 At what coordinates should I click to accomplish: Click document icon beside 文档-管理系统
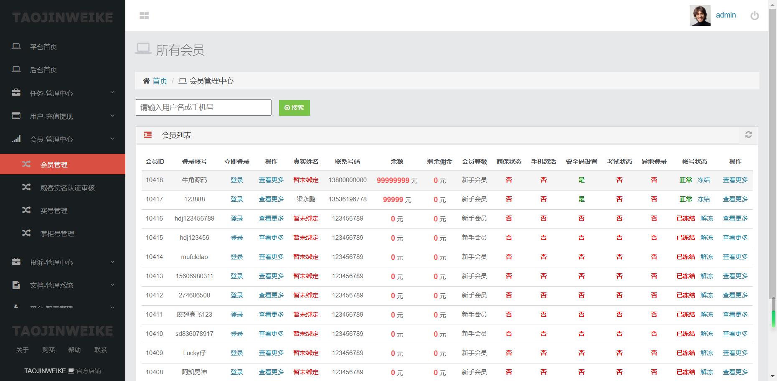click(x=16, y=285)
